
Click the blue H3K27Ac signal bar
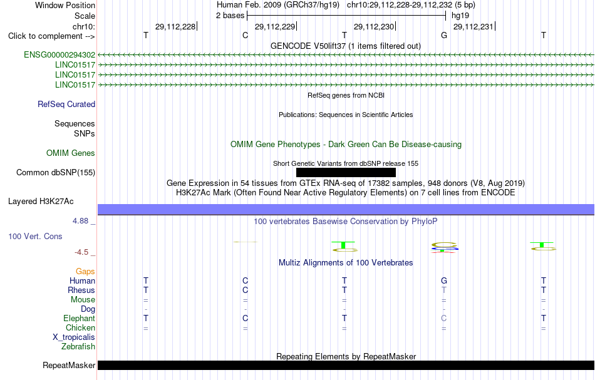(346, 209)
